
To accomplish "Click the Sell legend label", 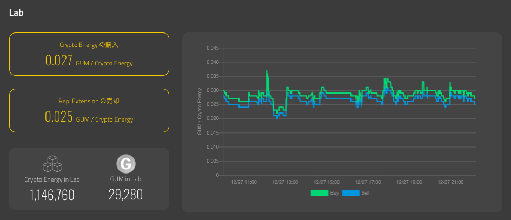I will [366, 193].
